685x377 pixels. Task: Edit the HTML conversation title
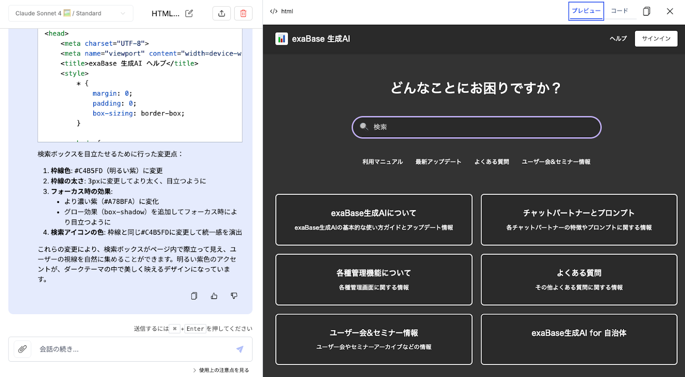pos(189,13)
